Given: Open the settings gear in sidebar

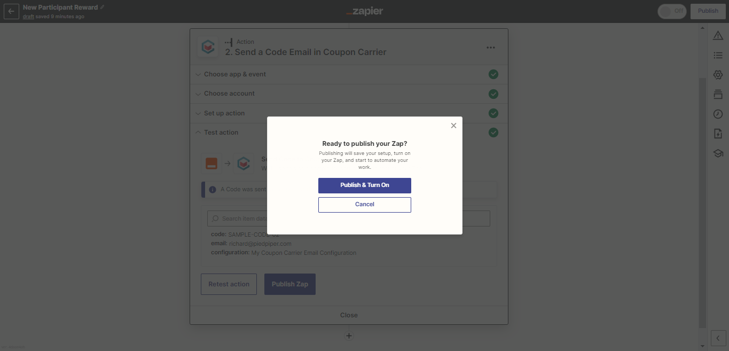Looking at the screenshot, I should point(718,75).
